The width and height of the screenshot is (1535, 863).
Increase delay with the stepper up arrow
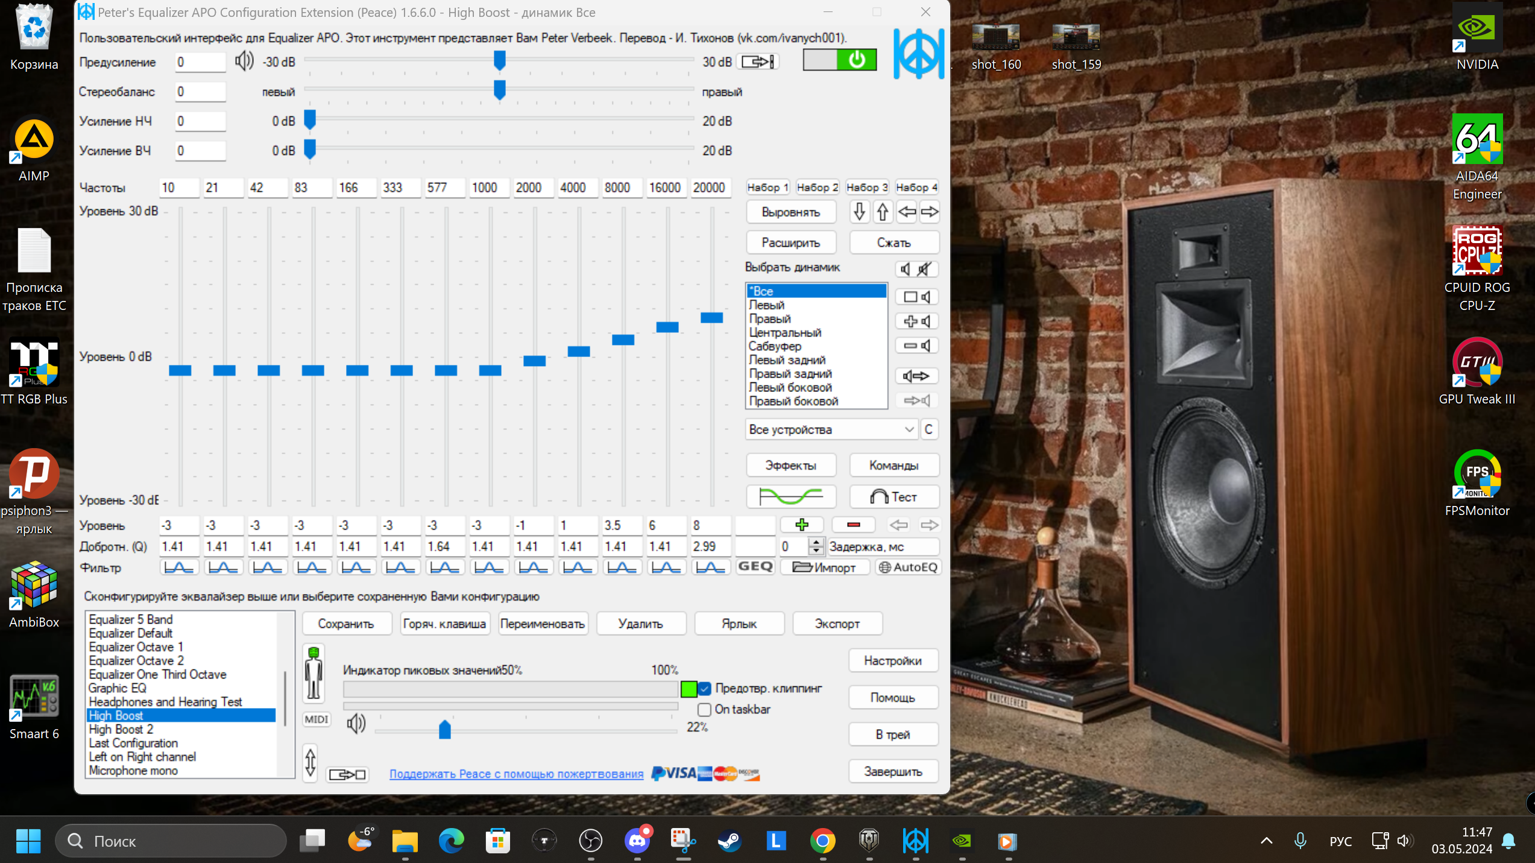coord(816,542)
